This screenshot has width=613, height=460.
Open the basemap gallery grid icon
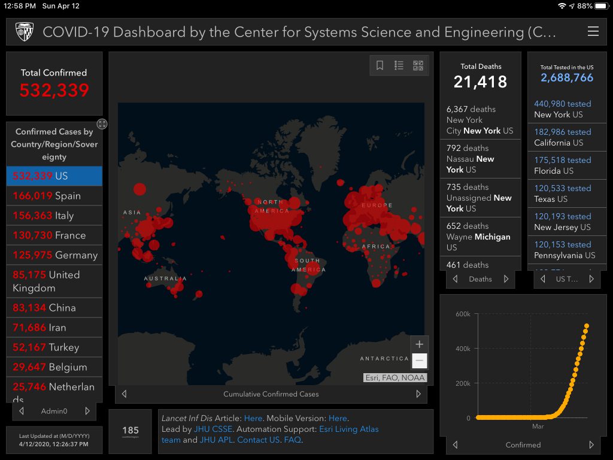click(x=418, y=66)
